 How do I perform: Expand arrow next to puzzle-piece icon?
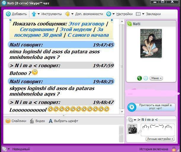[72, 14]
